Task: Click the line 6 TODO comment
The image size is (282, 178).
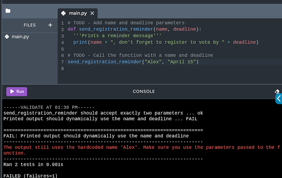Action: [140, 55]
